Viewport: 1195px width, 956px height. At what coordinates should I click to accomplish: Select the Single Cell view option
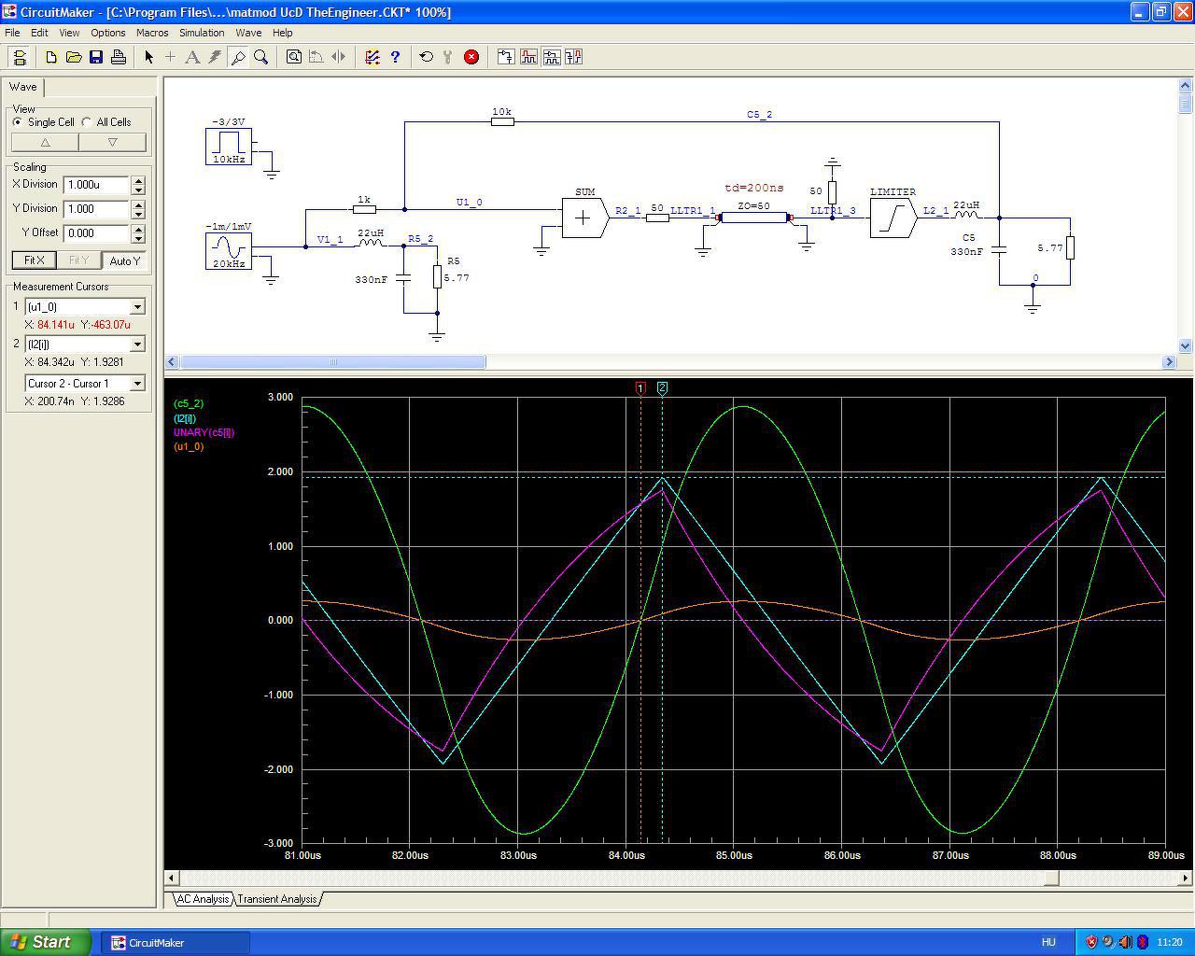18,122
